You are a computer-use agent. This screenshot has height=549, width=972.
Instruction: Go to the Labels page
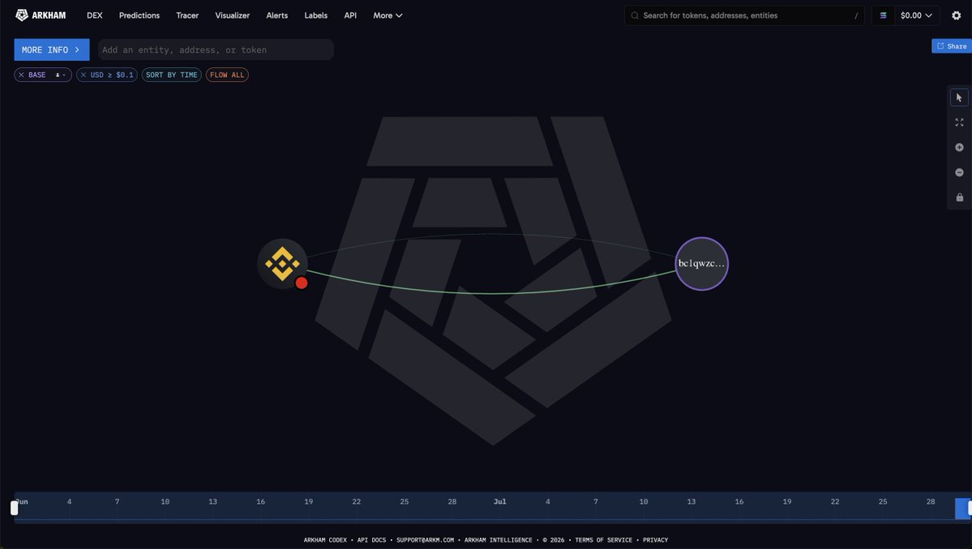315,15
